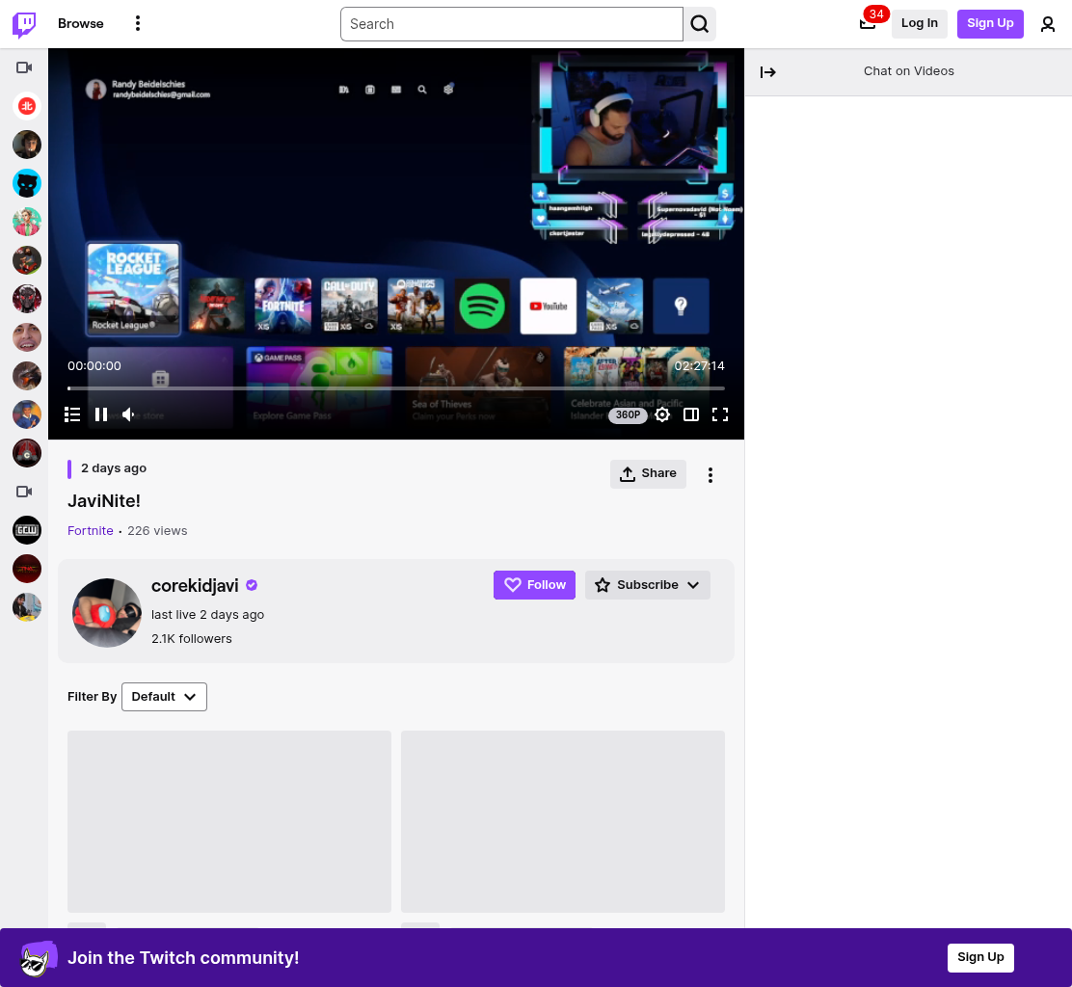1072x987 pixels.
Task: Click the 2.1K followers text
Action: (192, 638)
